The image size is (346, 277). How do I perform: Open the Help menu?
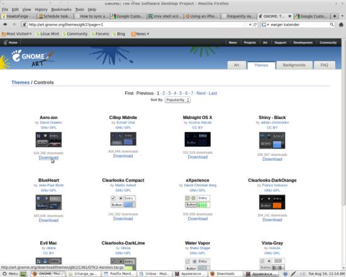coord(92,9)
